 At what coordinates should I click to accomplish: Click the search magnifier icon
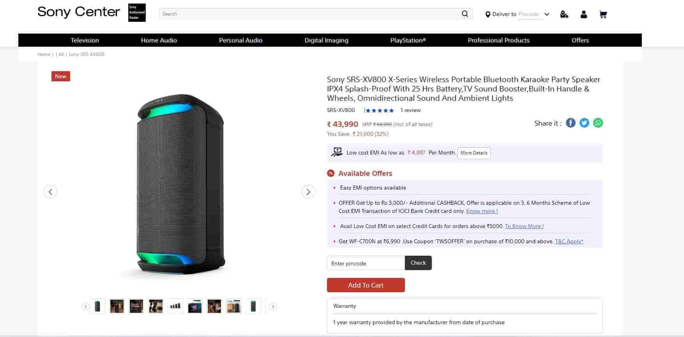465,14
